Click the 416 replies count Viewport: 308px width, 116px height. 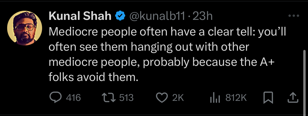73,98
